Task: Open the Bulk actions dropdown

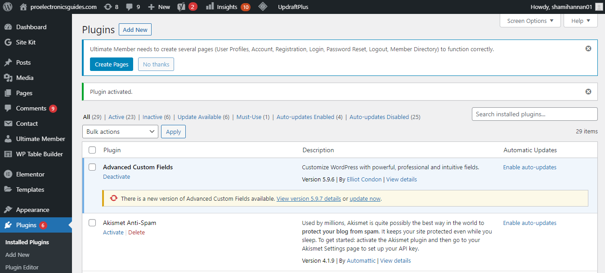Action: tap(120, 132)
